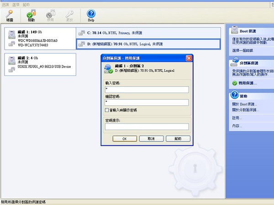Image resolution: width=274 pixels, height=205 pixels.
Task: Click the 更改 change password key icon
Action: pos(69,15)
